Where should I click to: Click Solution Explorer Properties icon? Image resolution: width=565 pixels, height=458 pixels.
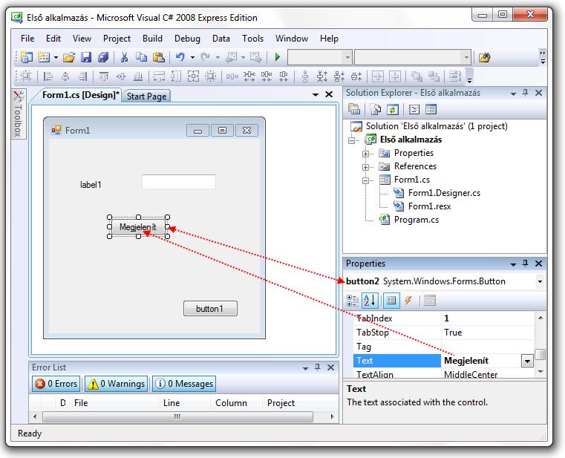tap(354, 109)
